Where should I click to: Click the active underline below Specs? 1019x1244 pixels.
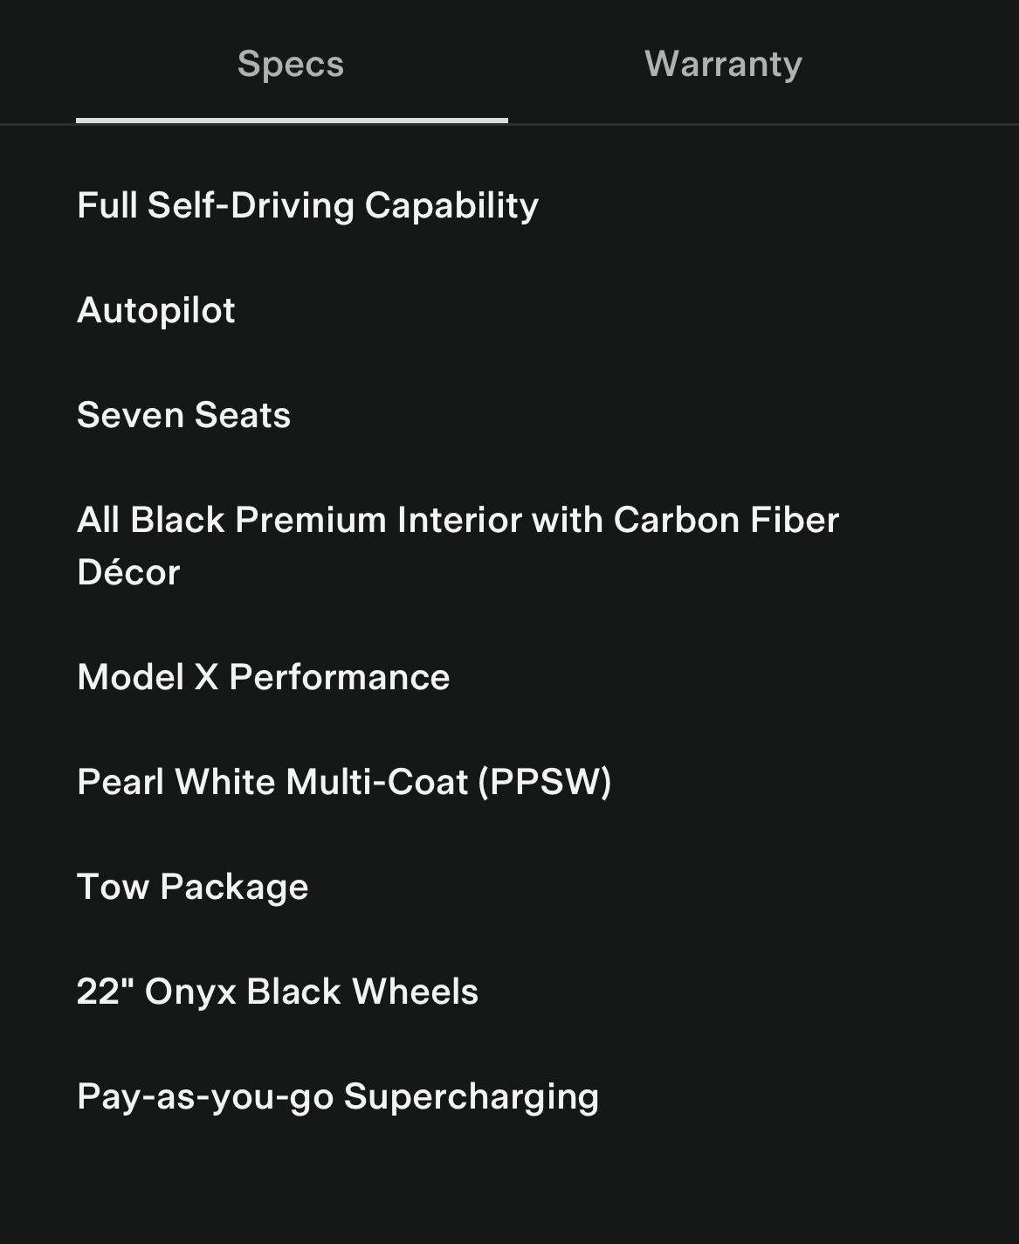292,120
